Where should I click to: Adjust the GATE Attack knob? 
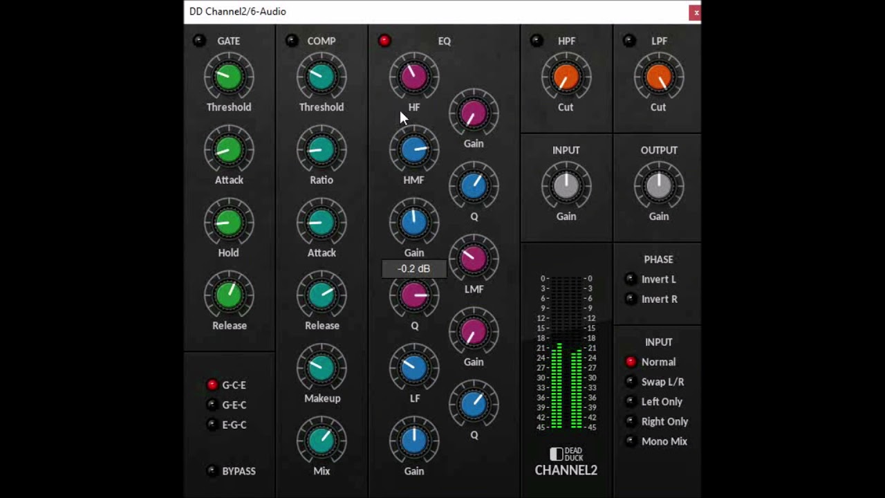pos(229,149)
